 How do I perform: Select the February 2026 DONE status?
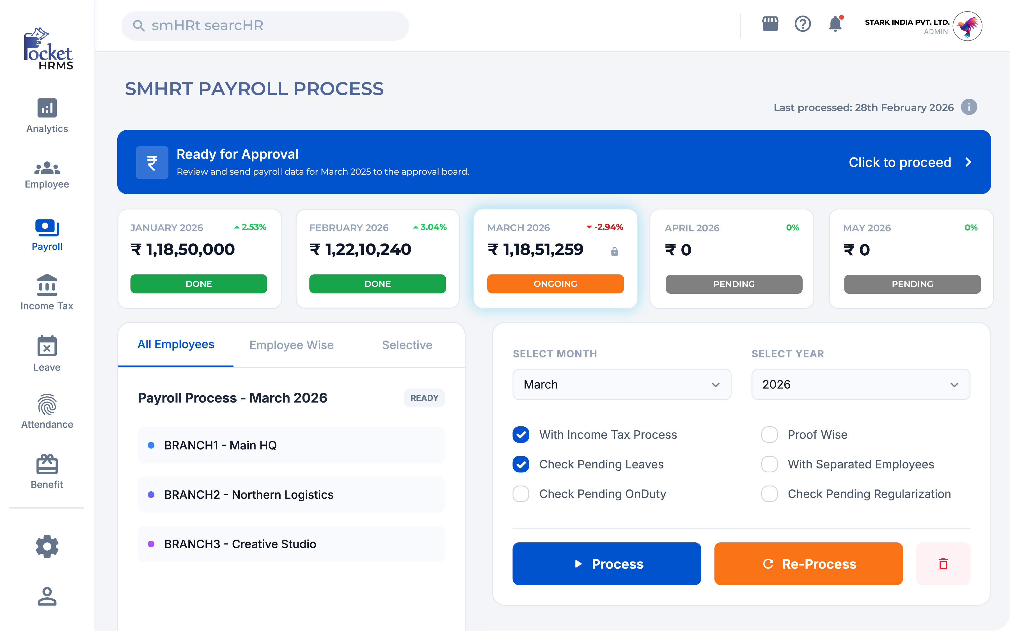coord(377,284)
